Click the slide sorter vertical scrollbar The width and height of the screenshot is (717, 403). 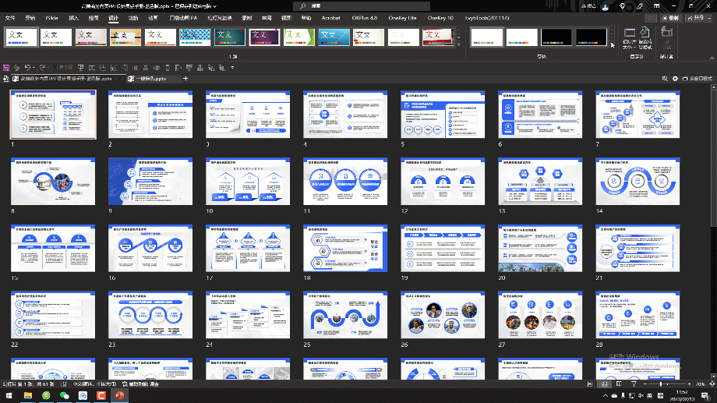point(713,231)
